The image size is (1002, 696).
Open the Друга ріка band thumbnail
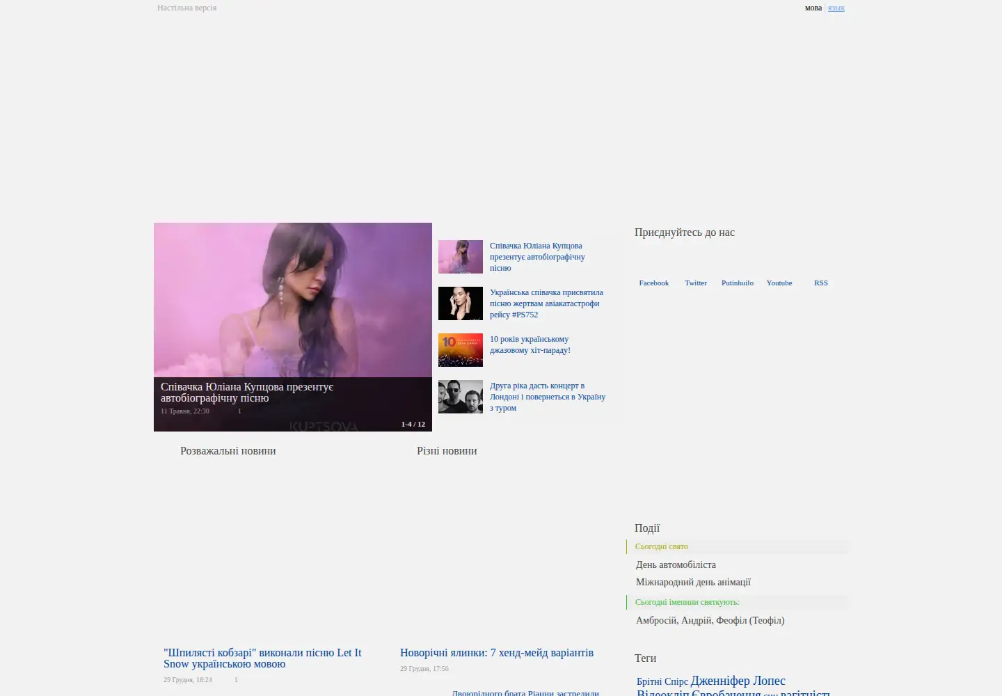(461, 397)
